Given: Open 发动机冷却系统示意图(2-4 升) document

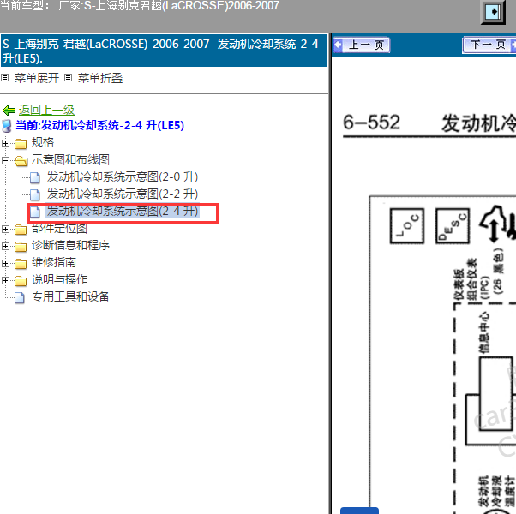Looking at the screenshot, I should [x=122, y=211].
